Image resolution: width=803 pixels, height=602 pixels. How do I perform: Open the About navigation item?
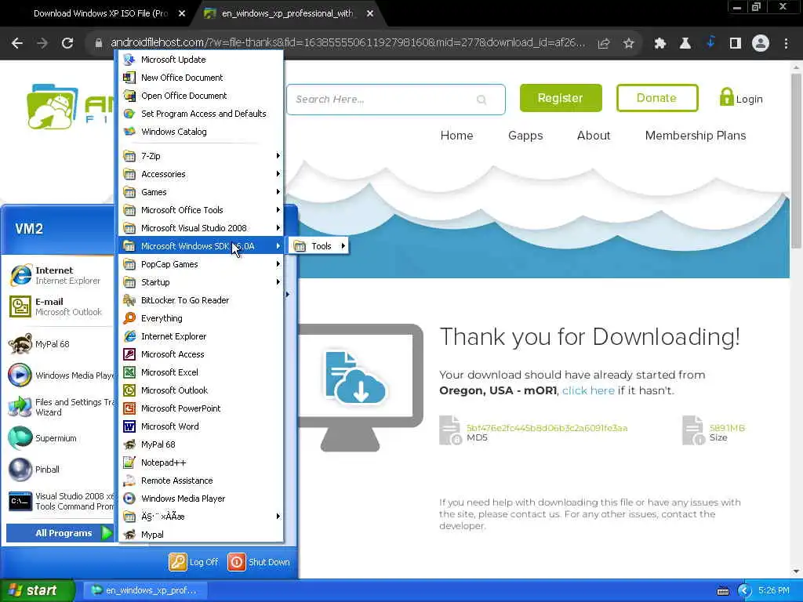[x=594, y=136]
